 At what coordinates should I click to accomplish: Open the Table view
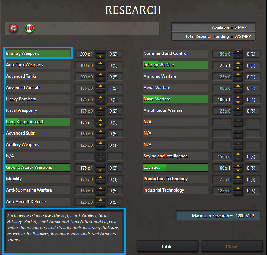tap(167, 246)
